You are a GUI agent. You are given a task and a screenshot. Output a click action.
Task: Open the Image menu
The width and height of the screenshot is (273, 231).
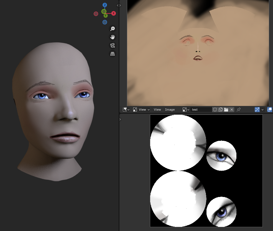pyautogui.click(x=170, y=110)
